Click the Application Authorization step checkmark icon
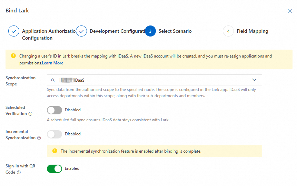The image size is (297, 186). click(x=14, y=31)
